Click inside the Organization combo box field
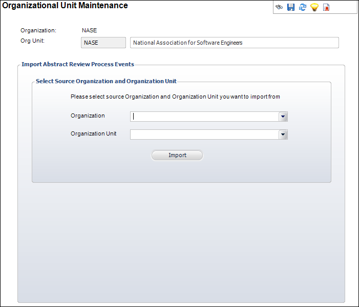Viewport: 359px width, 307px height. point(204,117)
